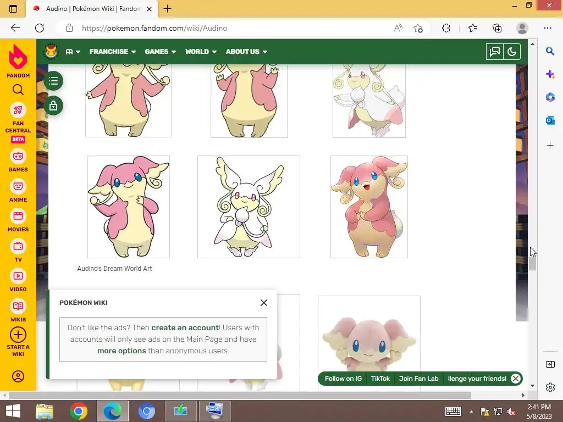The image size is (563, 422).
Task: Expand the About Us menu
Action: 246,52
